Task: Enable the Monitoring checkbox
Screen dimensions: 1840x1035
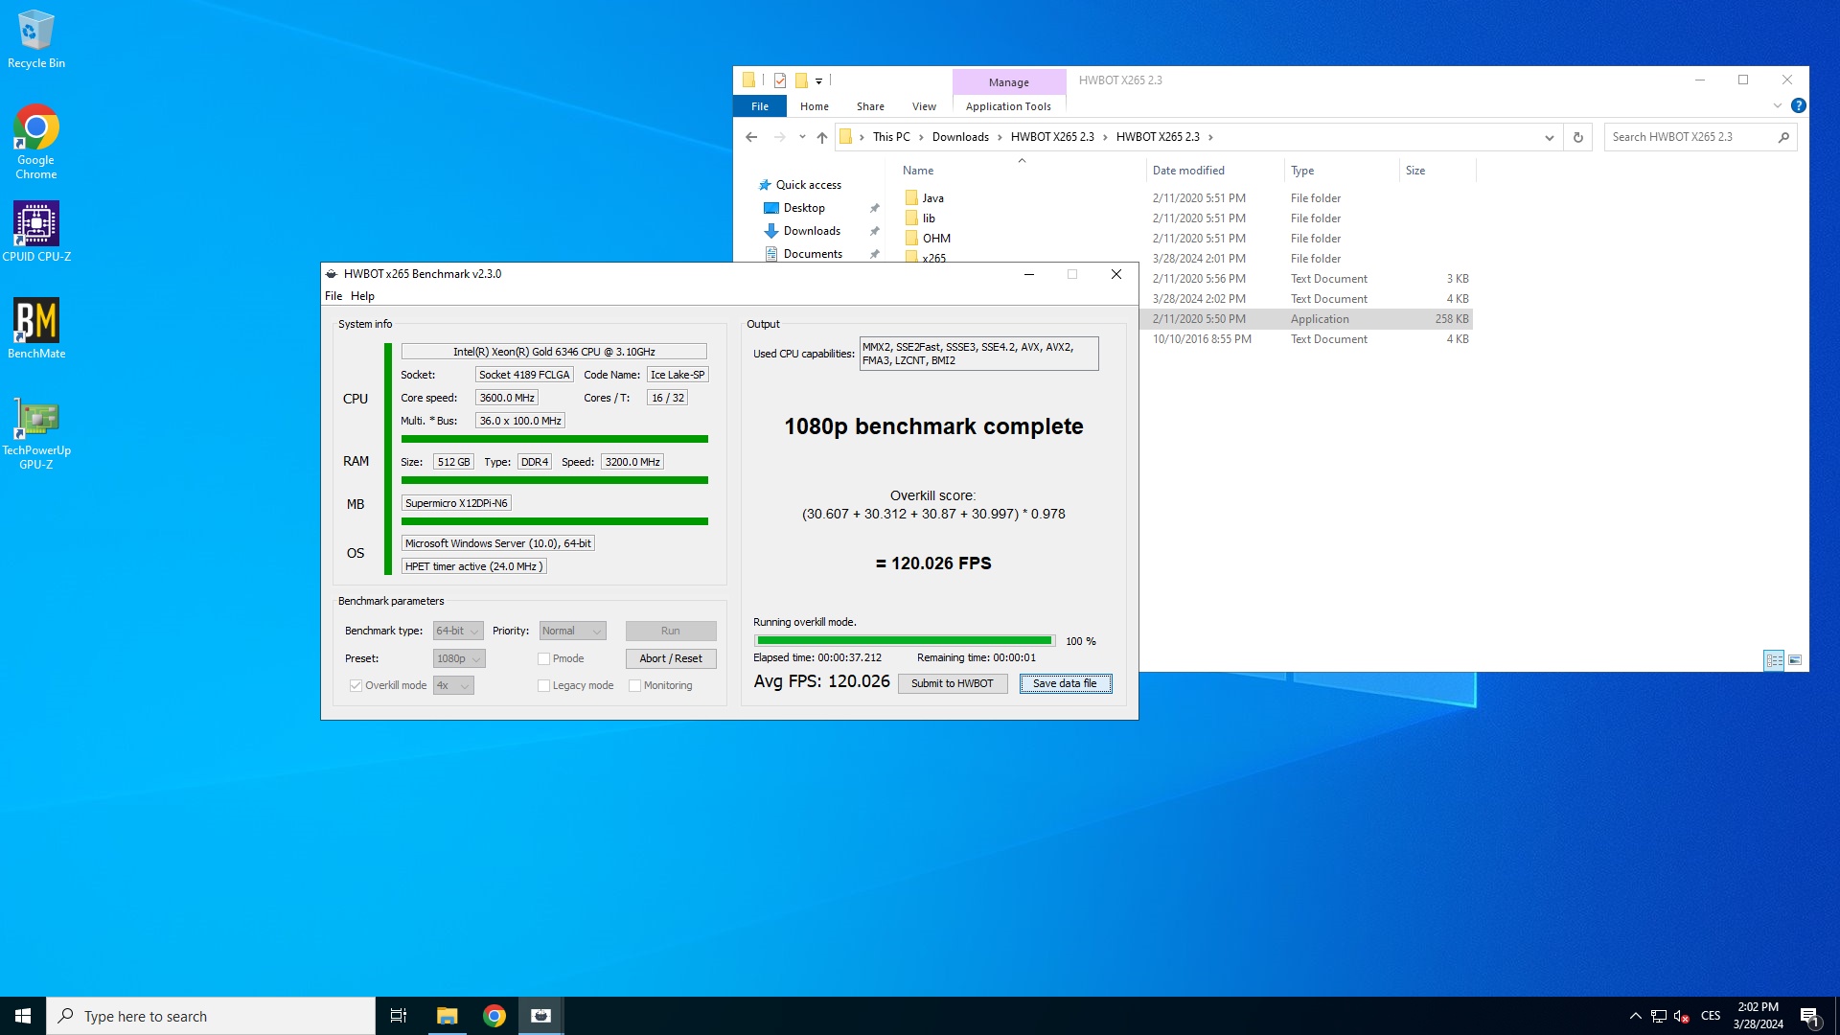Action: pos(634,685)
